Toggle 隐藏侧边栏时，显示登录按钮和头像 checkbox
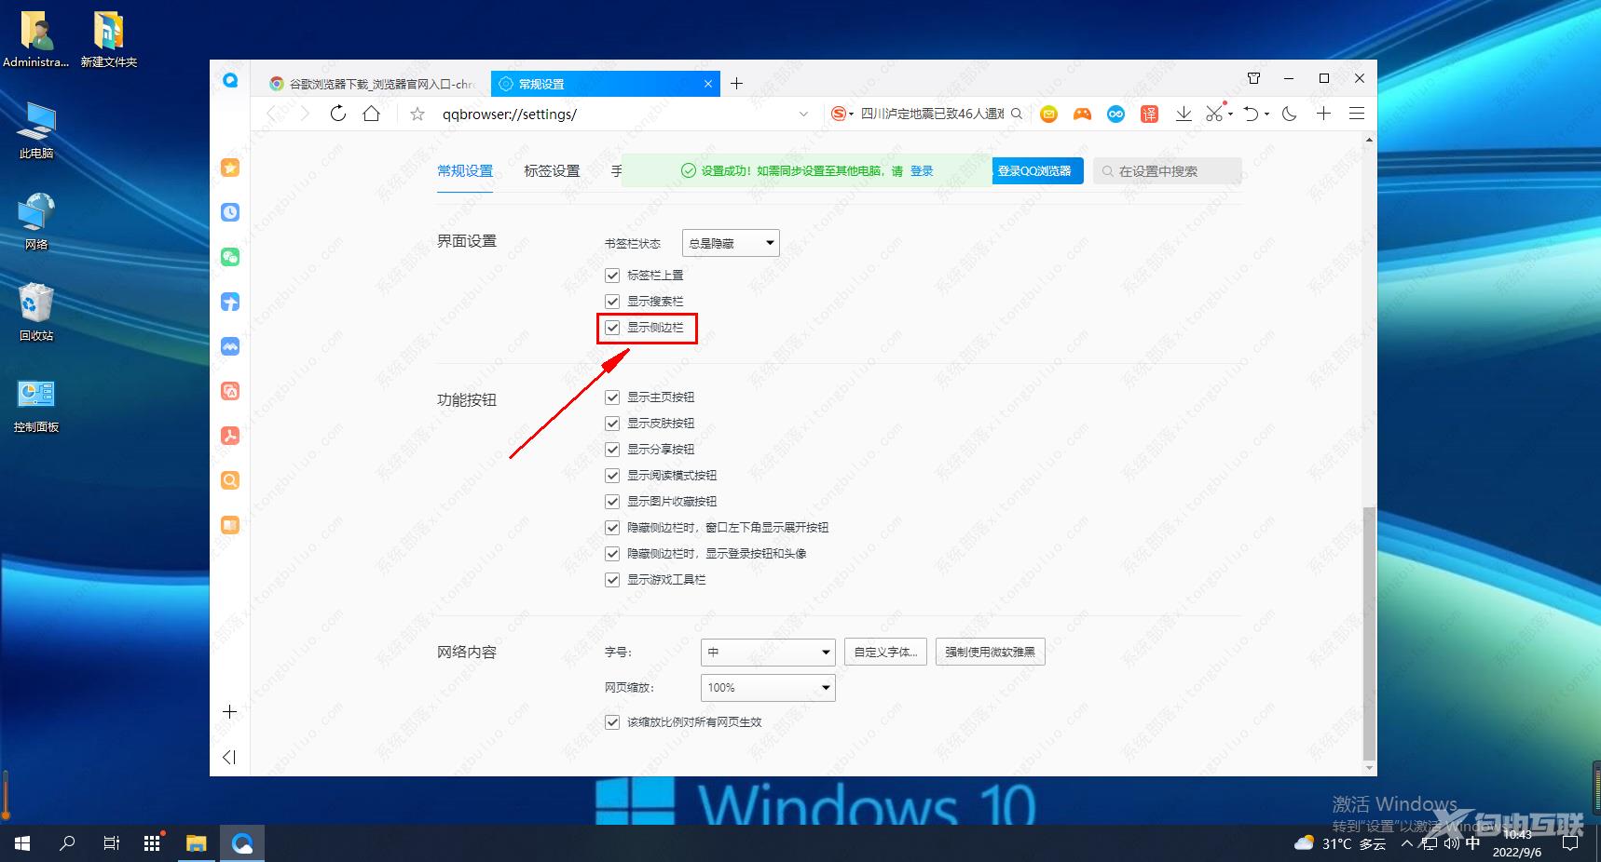 (x=612, y=554)
